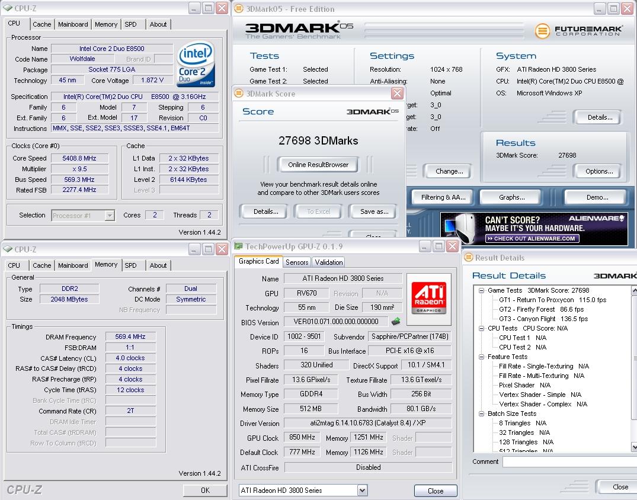Screen dimensions: 637x500
Task: Select GT1 - Return To Proxycon result
Action: tap(552, 300)
